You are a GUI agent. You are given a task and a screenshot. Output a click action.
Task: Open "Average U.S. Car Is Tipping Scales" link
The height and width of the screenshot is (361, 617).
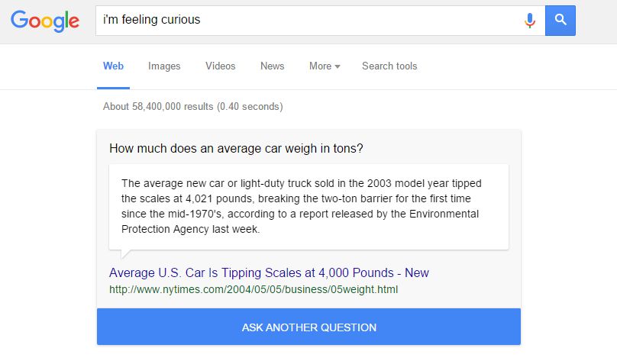click(269, 272)
